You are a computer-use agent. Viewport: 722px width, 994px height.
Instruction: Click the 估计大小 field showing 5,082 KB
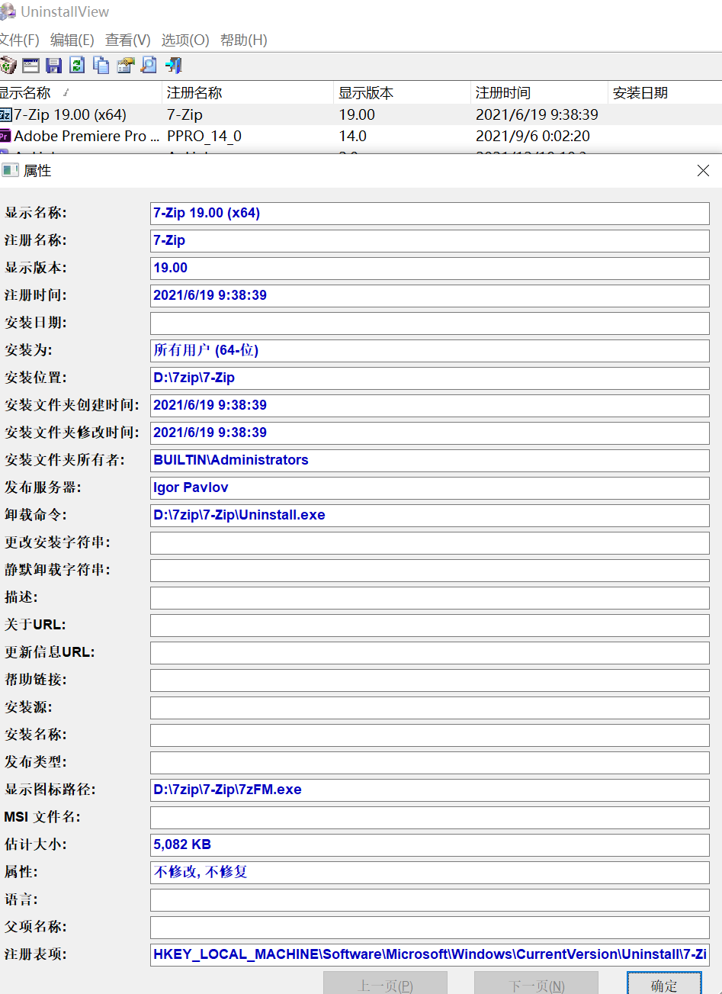pyautogui.click(x=430, y=844)
